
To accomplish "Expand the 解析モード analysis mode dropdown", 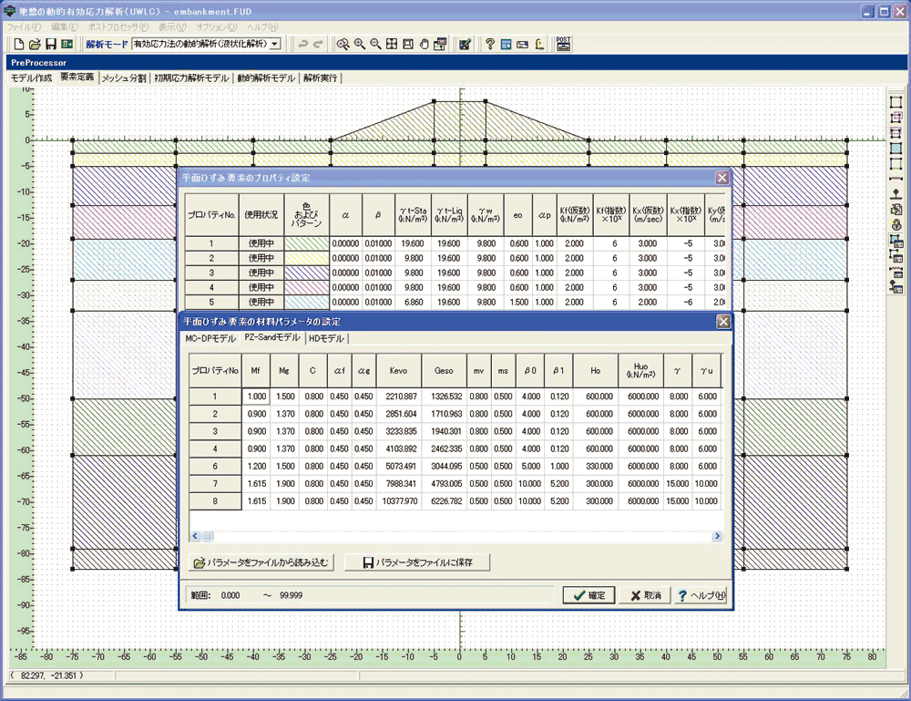I will pyautogui.click(x=275, y=44).
